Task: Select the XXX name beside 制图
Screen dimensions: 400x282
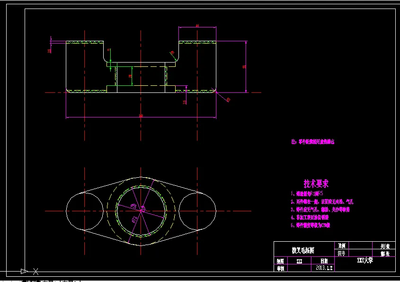Action: (299, 261)
